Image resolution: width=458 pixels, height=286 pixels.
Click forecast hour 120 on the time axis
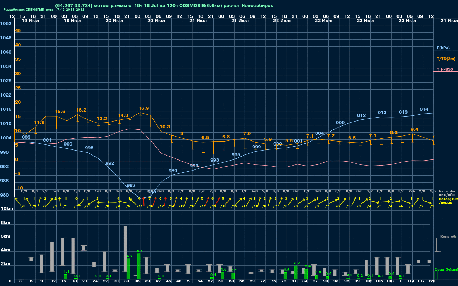click(x=432, y=281)
